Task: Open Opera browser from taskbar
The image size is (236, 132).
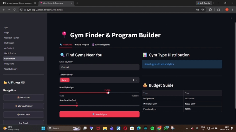Action: point(125,129)
